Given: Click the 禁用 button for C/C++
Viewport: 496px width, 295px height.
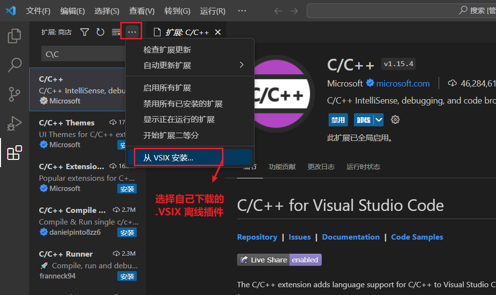Looking at the screenshot, I should tap(338, 120).
